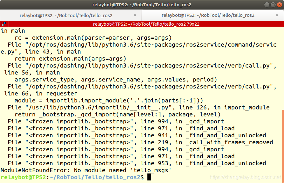
Task: Click the cursor block at prompt
Action: (149, 177)
